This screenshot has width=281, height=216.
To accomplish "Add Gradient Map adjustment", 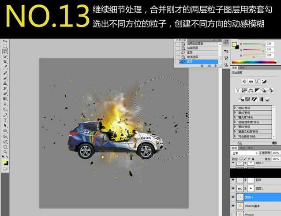I will click(x=261, y=99).
